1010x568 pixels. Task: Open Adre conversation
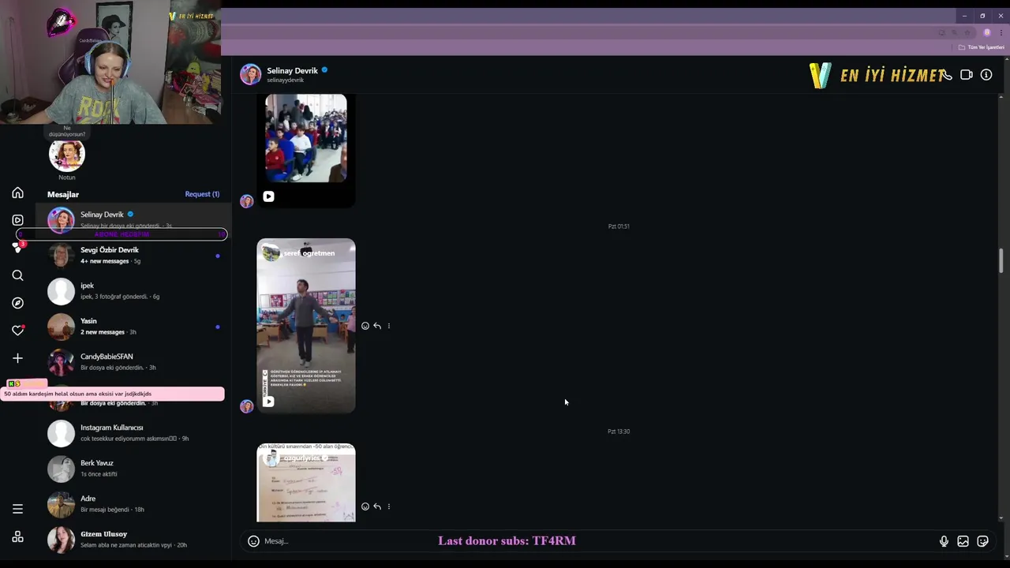point(134,504)
